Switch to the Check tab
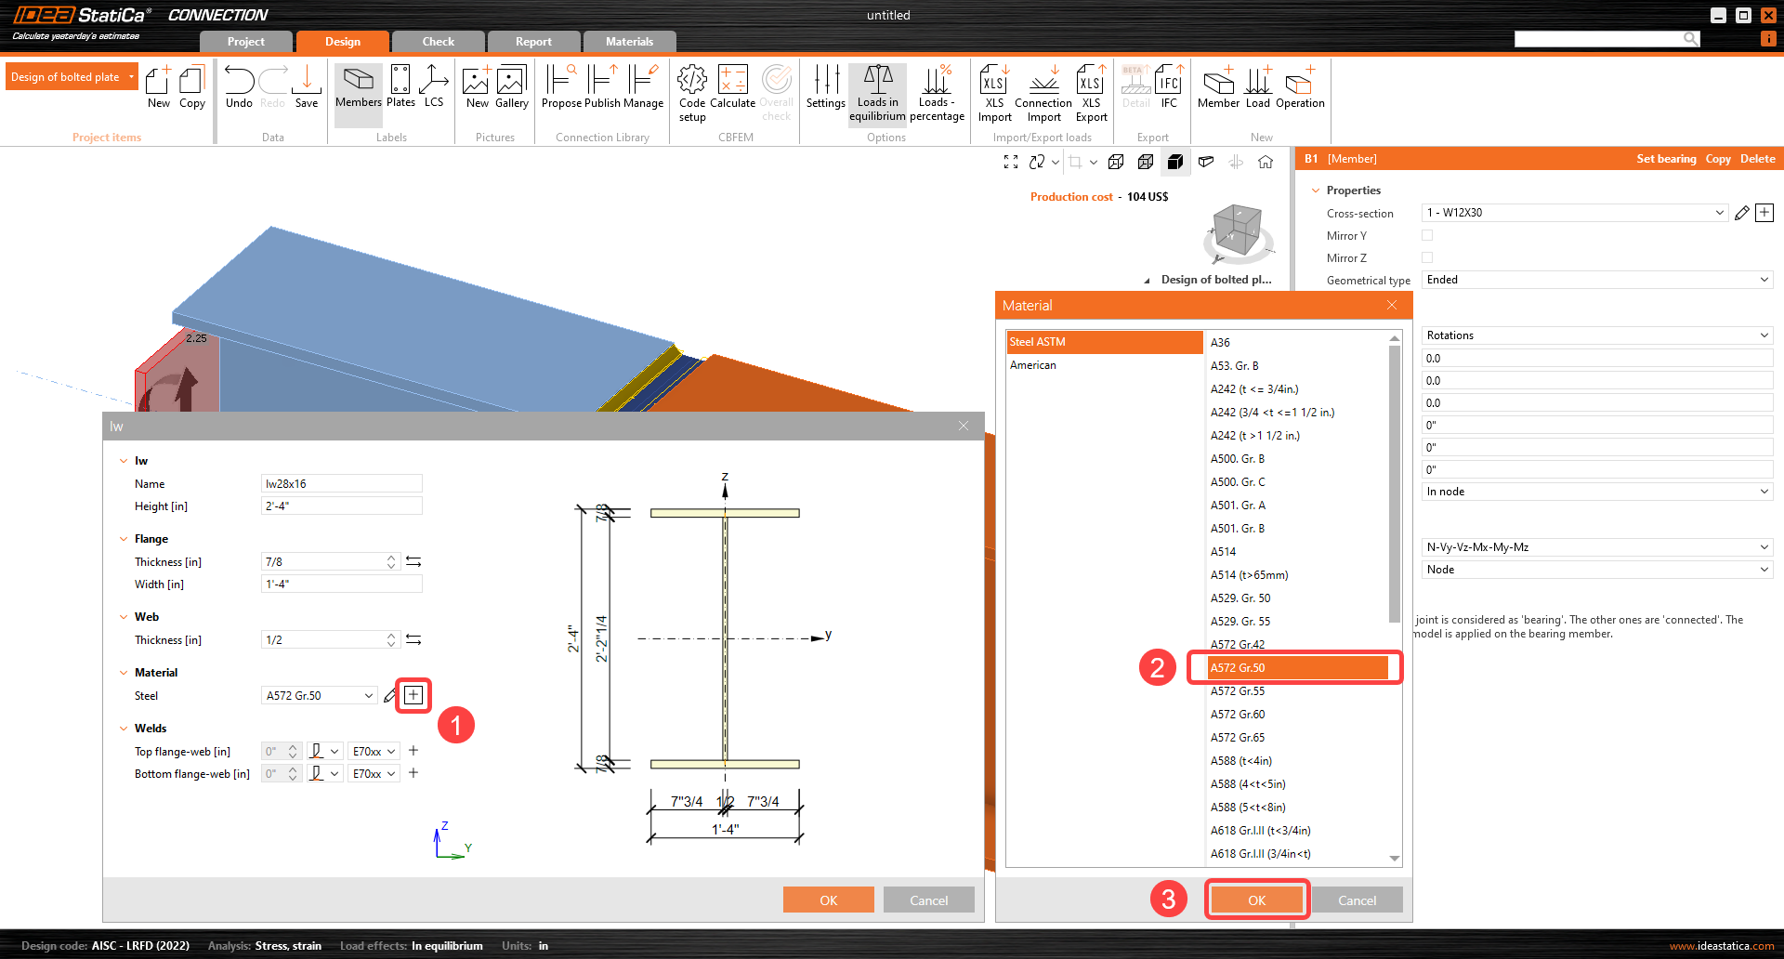 [438, 42]
